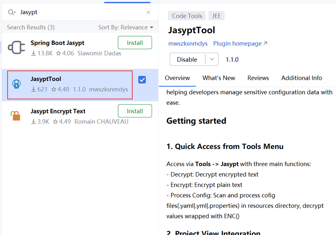Click the JasyptTool title in details pane
The height and width of the screenshot is (235, 336).
[192, 30]
